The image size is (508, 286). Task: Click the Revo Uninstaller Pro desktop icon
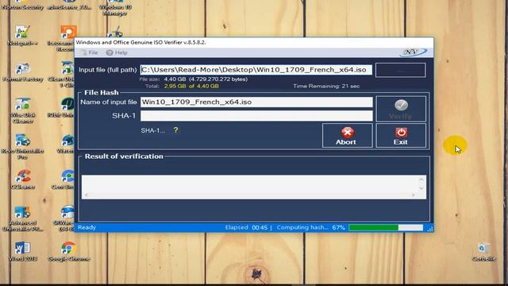coord(22,146)
